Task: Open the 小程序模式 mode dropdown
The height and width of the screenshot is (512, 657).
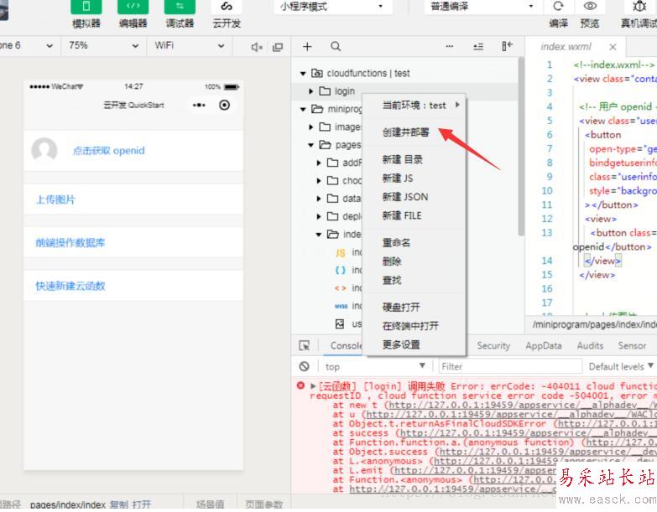Action: [332, 7]
